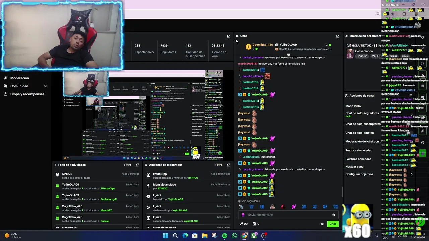Open Spotify from the taskbar
Viewport: 429px width, 241px height.
(225, 236)
